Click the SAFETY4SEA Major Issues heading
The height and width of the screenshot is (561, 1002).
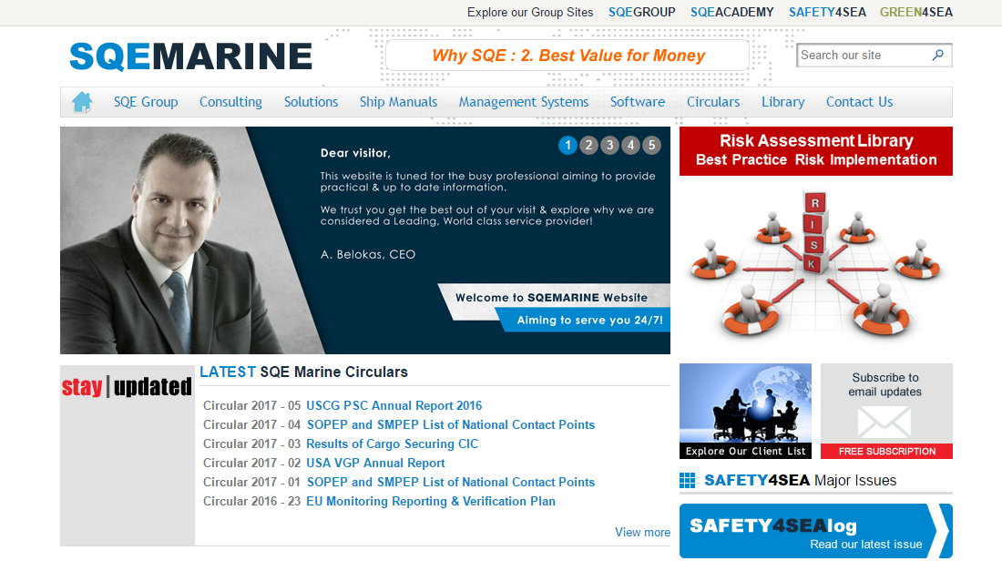point(800,481)
